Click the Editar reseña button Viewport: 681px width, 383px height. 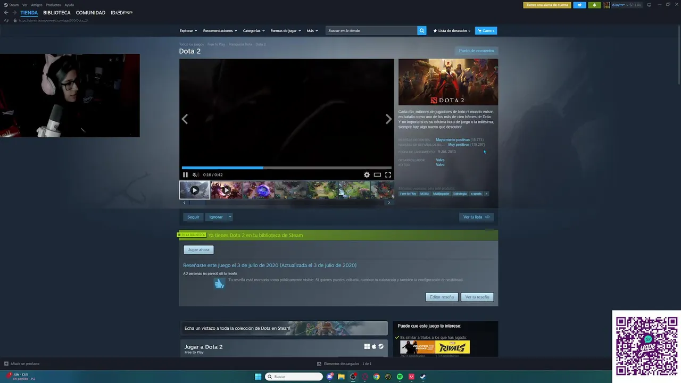[x=442, y=297]
